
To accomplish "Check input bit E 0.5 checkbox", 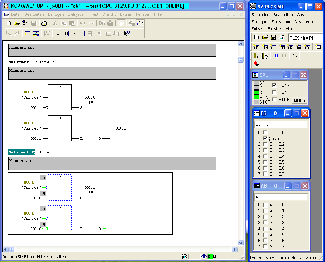I will (x=265, y=162).
